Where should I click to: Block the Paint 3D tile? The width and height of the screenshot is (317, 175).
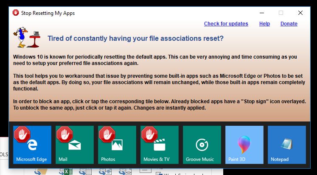point(244,145)
